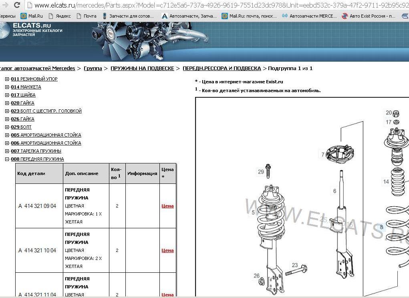The image size is (409, 298).
Task: Click Цена link for A 414 321 10 04
Action: [167, 250]
